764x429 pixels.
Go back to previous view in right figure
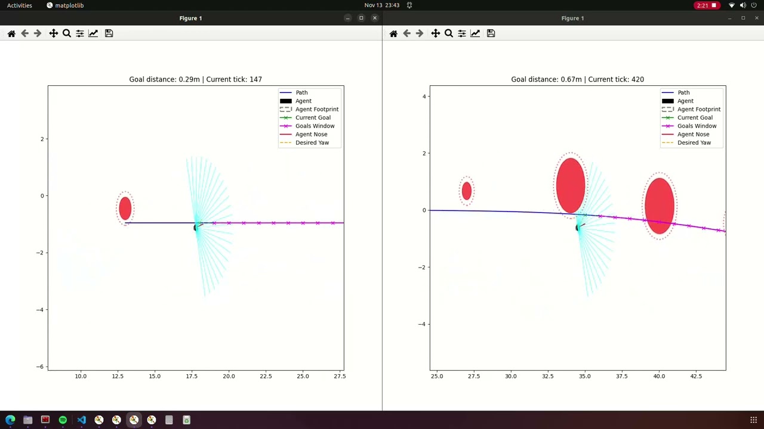click(406, 33)
